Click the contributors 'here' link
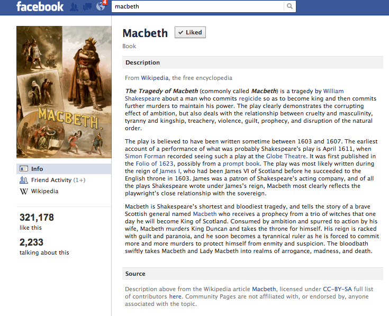 [175, 296]
